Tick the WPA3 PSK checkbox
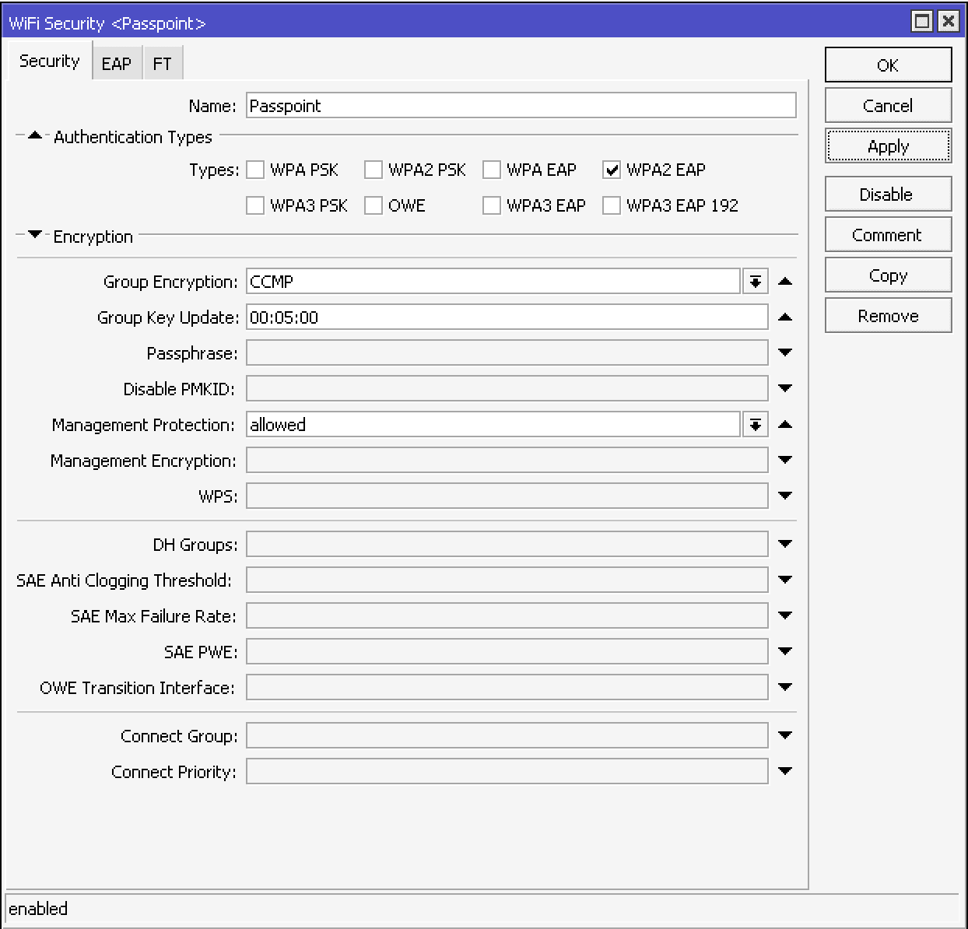968x929 pixels. (255, 205)
